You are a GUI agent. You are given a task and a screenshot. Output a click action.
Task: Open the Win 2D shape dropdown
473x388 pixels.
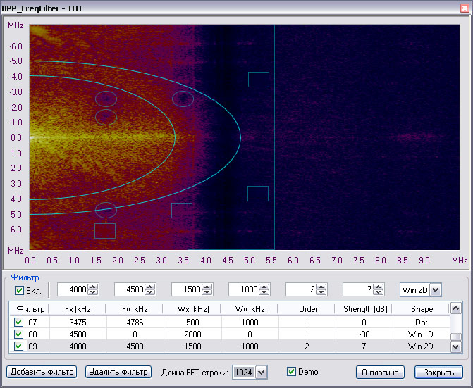[x=435, y=290]
